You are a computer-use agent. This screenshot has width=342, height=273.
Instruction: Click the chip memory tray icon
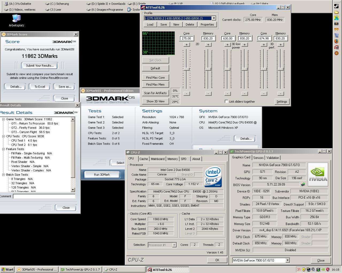[x=318, y=270]
